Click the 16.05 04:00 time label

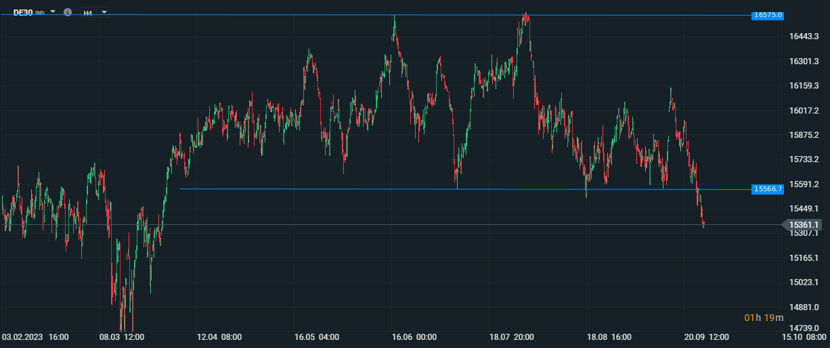tap(317, 337)
